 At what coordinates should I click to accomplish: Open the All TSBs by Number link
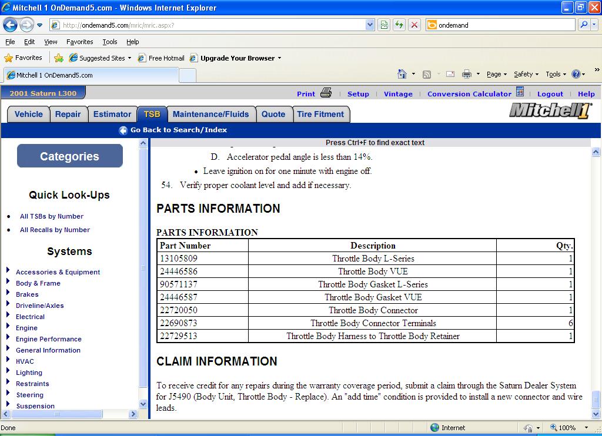52,216
